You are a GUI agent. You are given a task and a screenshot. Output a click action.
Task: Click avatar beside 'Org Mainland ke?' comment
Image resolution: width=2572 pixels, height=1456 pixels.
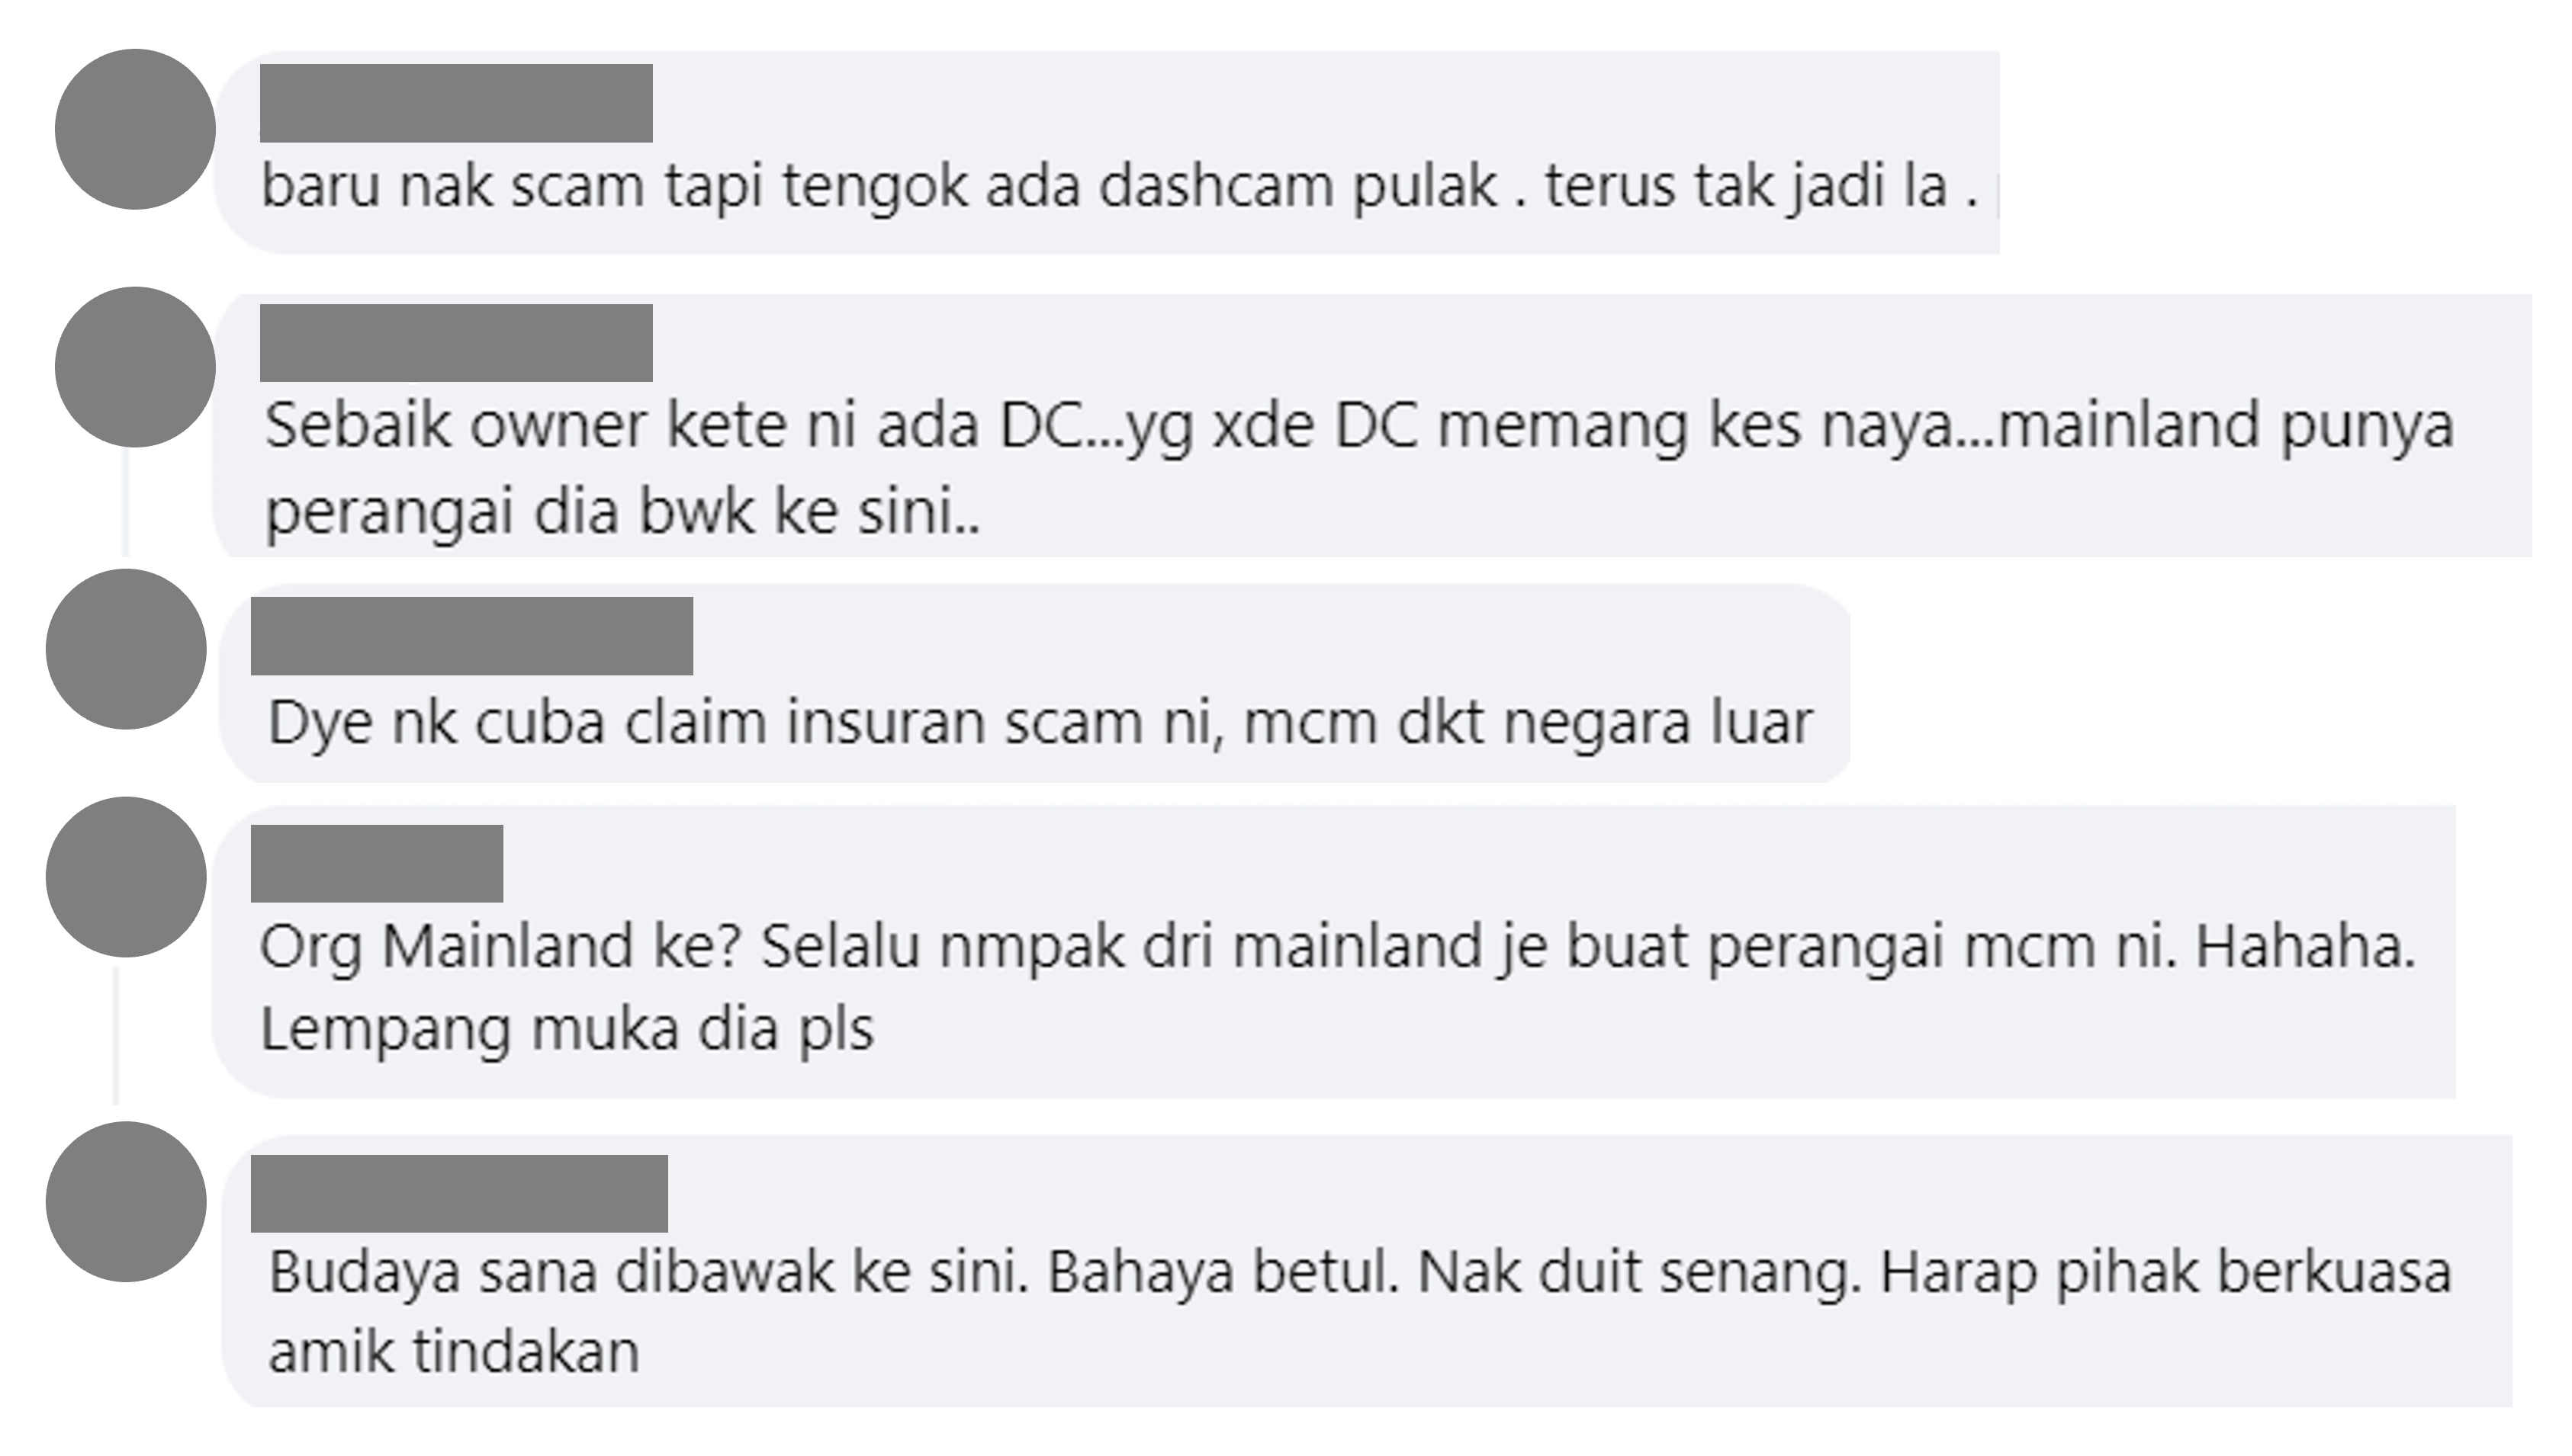[126, 877]
